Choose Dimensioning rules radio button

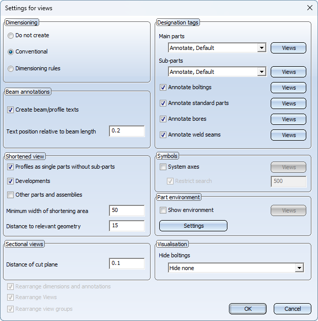pos(11,69)
